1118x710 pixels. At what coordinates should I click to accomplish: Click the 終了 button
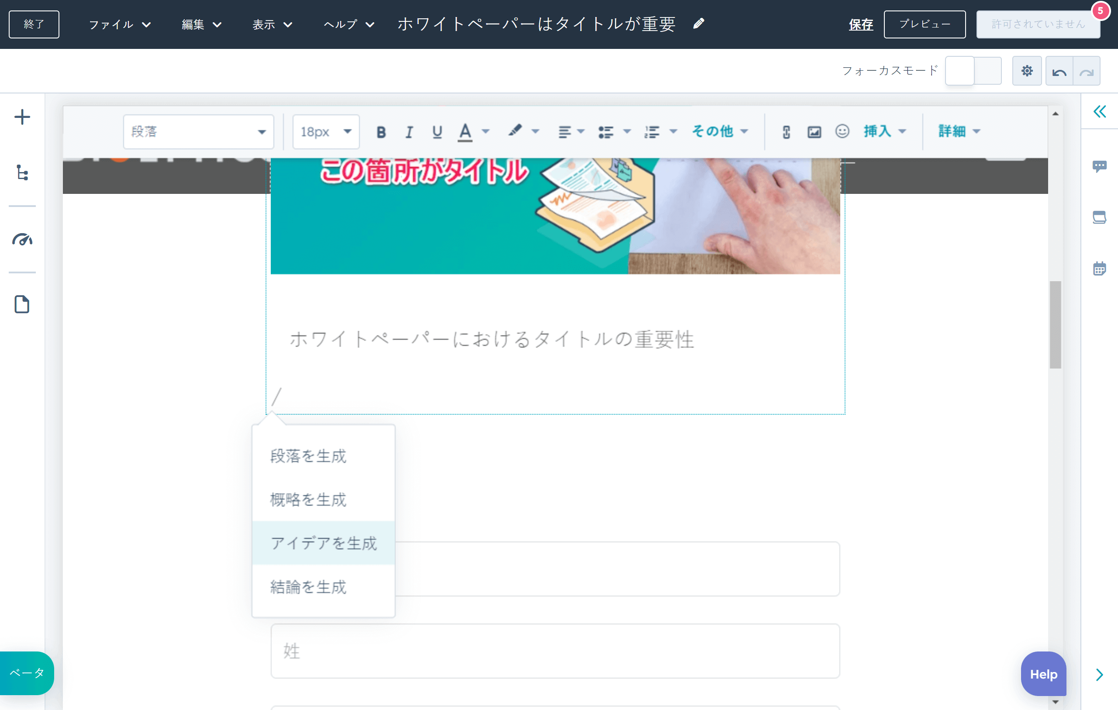click(x=34, y=24)
